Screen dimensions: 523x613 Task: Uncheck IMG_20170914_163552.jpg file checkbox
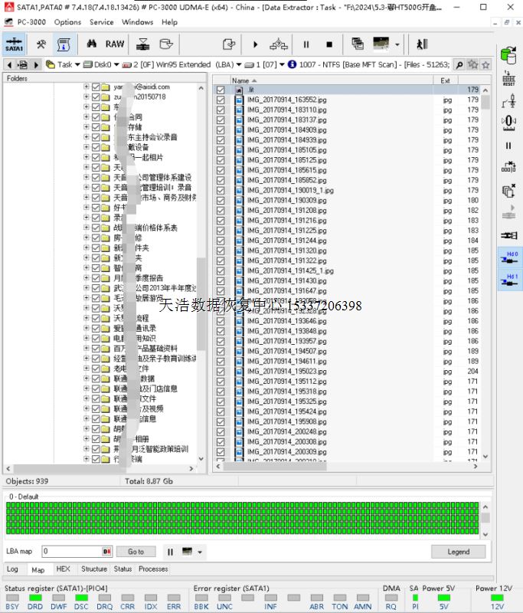[x=221, y=100]
